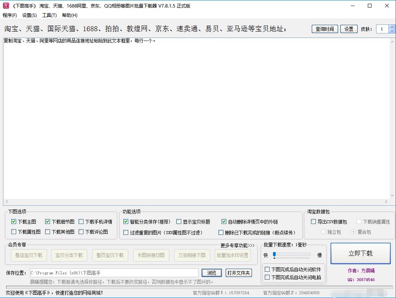Click in the product URL text area
Image resolution: width=396 pixels, height=298 pixels.
196,118
